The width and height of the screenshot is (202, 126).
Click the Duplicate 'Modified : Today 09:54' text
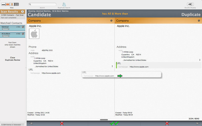pos(124,115)
